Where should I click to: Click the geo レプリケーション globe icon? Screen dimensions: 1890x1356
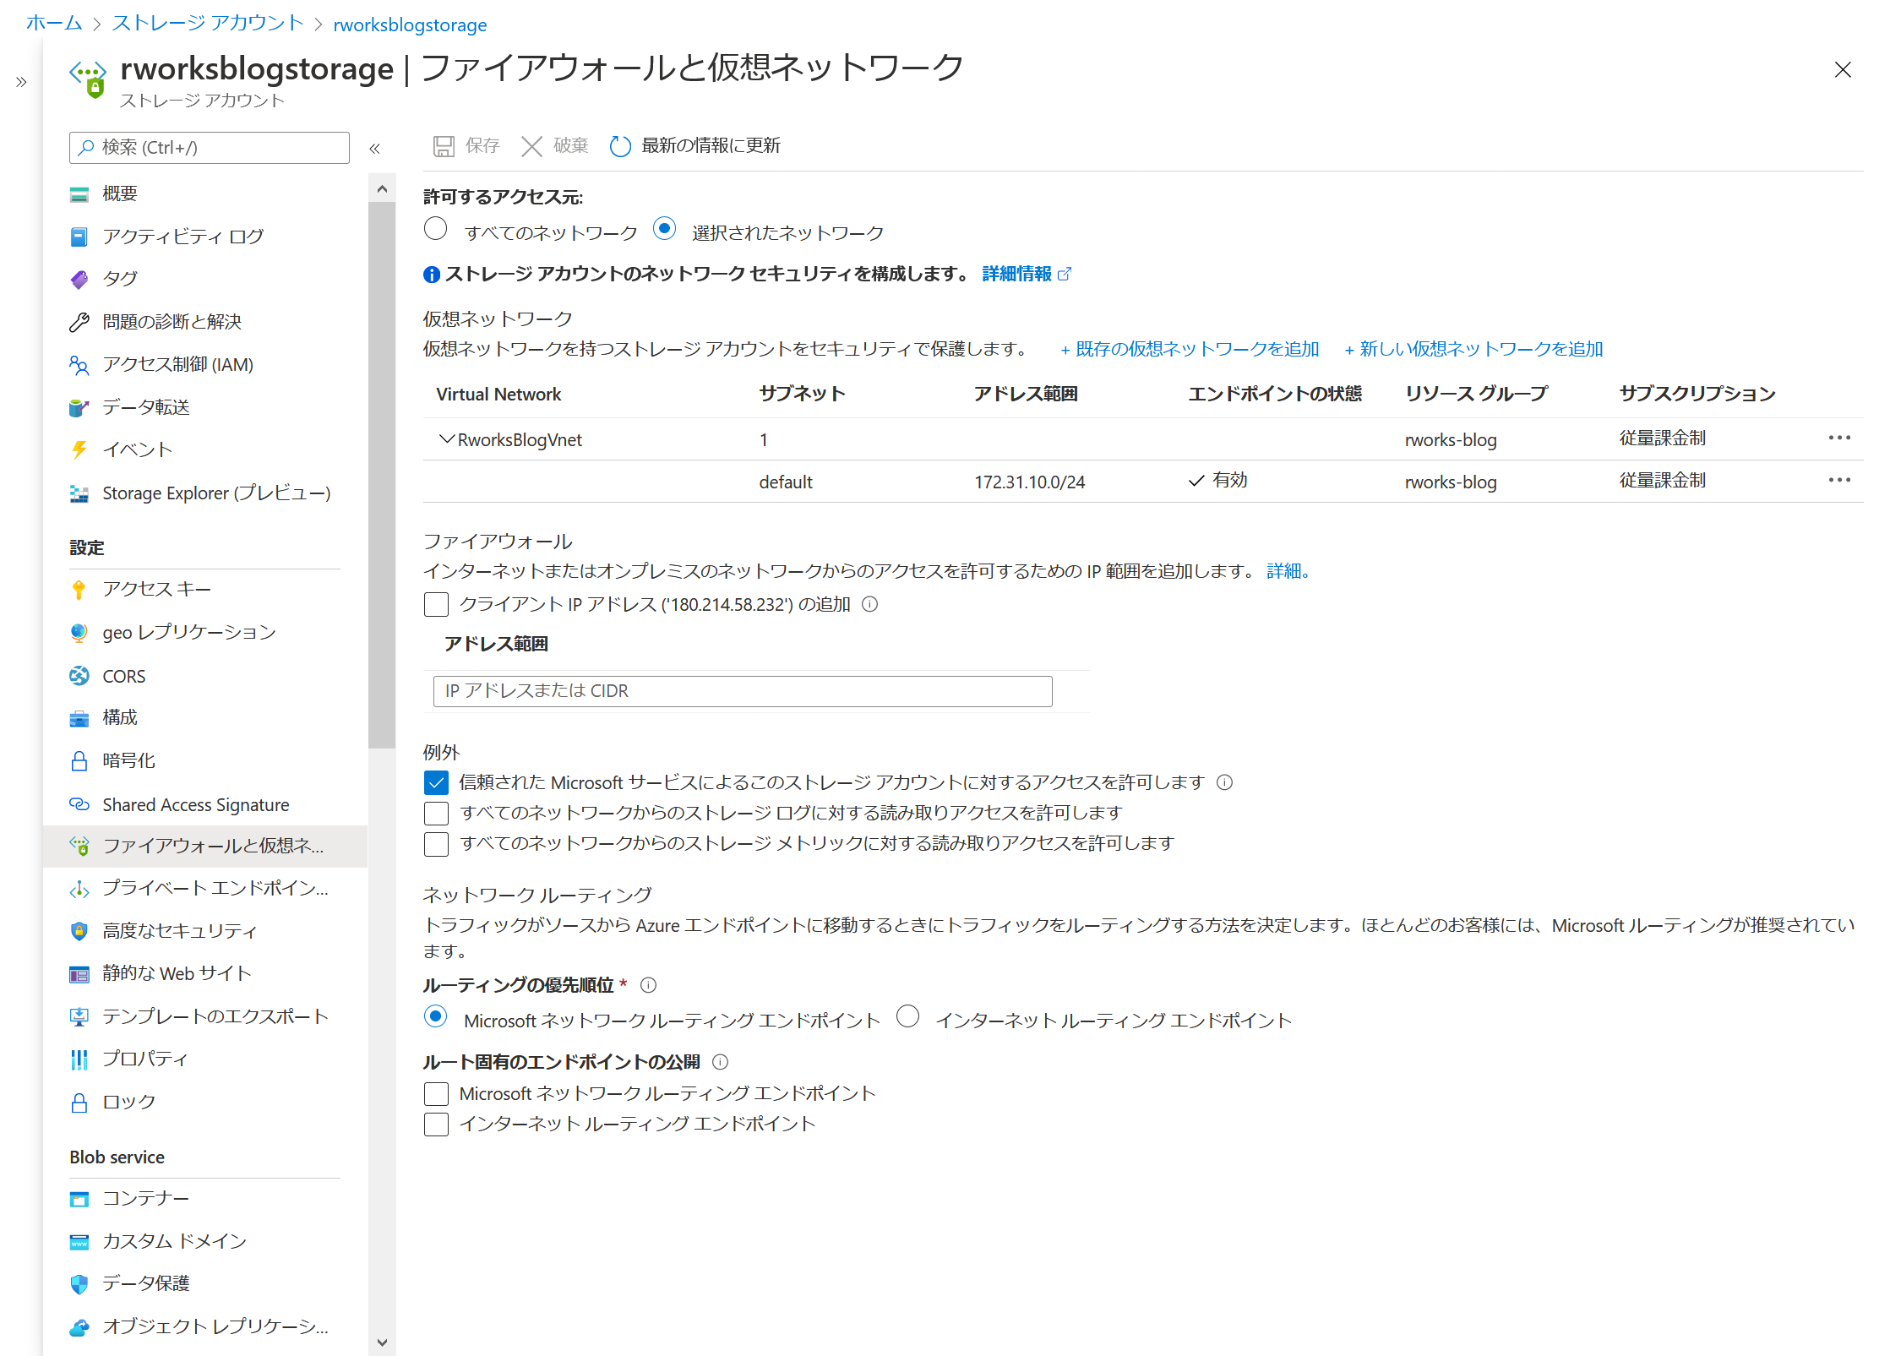79,632
